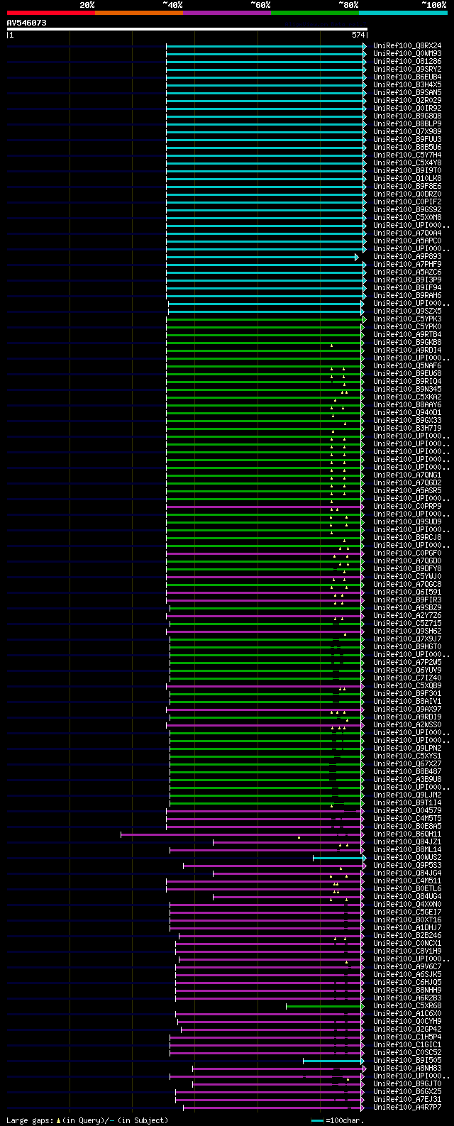Select hit label UniRef100_C0PGF0
Image resolution: width=454 pixels, height=1126 pixels.
pyautogui.click(x=409, y=553)
